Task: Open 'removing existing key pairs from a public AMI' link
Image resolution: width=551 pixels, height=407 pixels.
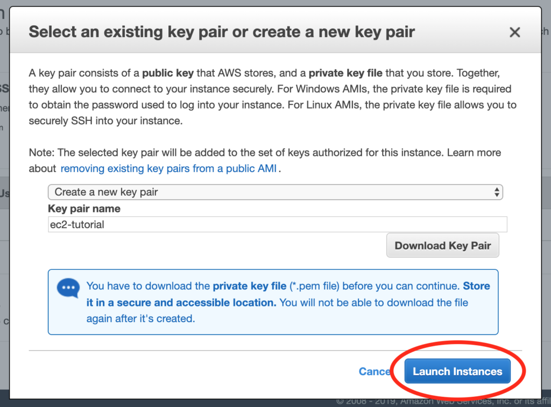Action: [168, 169]
